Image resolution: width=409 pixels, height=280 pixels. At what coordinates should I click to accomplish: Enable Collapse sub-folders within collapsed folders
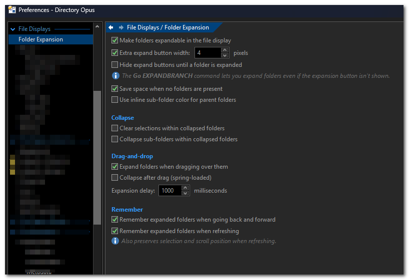click(115, 139)
